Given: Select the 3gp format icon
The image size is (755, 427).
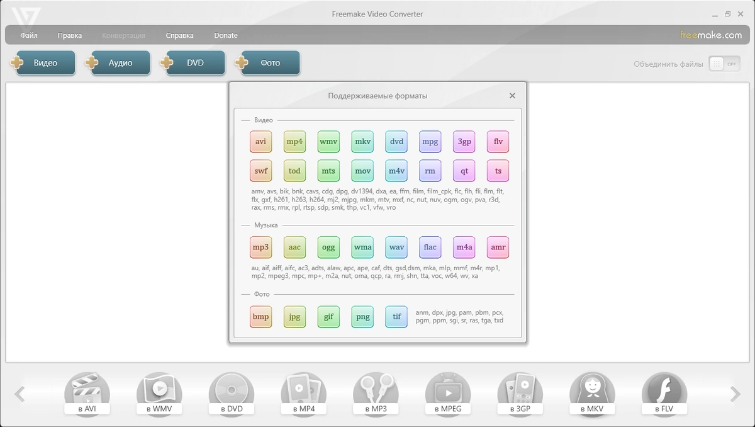Looking at the screenshot, I should click(464, 142).
